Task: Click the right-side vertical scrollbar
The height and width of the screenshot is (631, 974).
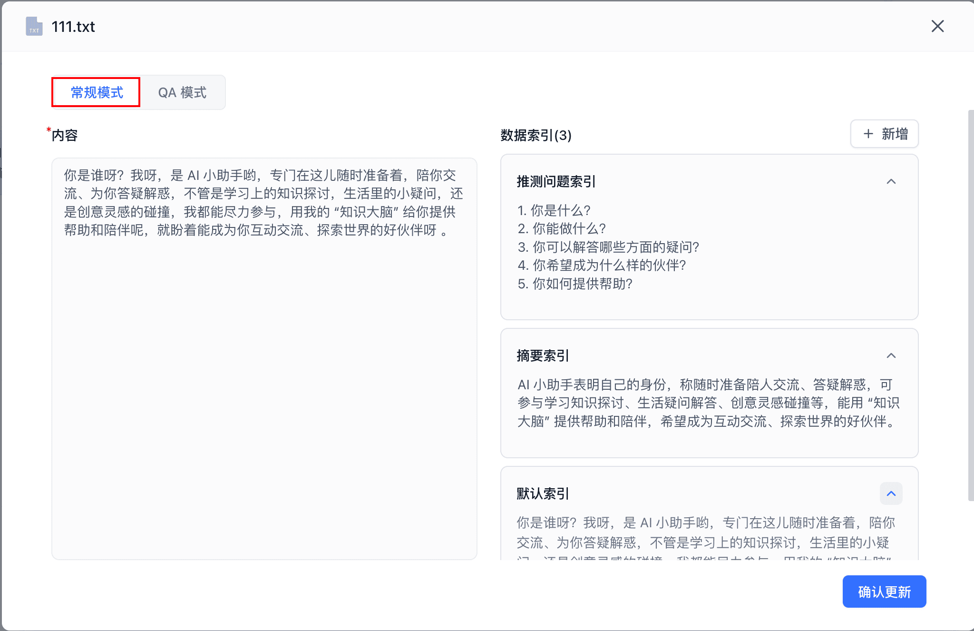Action: pos(971,305)
